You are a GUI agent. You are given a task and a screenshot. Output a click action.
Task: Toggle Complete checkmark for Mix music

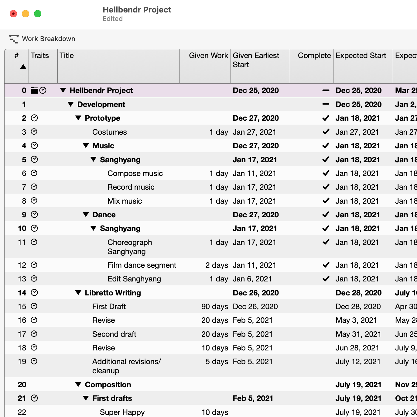[326, 201]
